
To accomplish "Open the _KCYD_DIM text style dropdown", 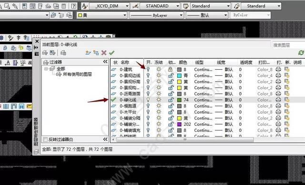I will [x=109, y=6].
